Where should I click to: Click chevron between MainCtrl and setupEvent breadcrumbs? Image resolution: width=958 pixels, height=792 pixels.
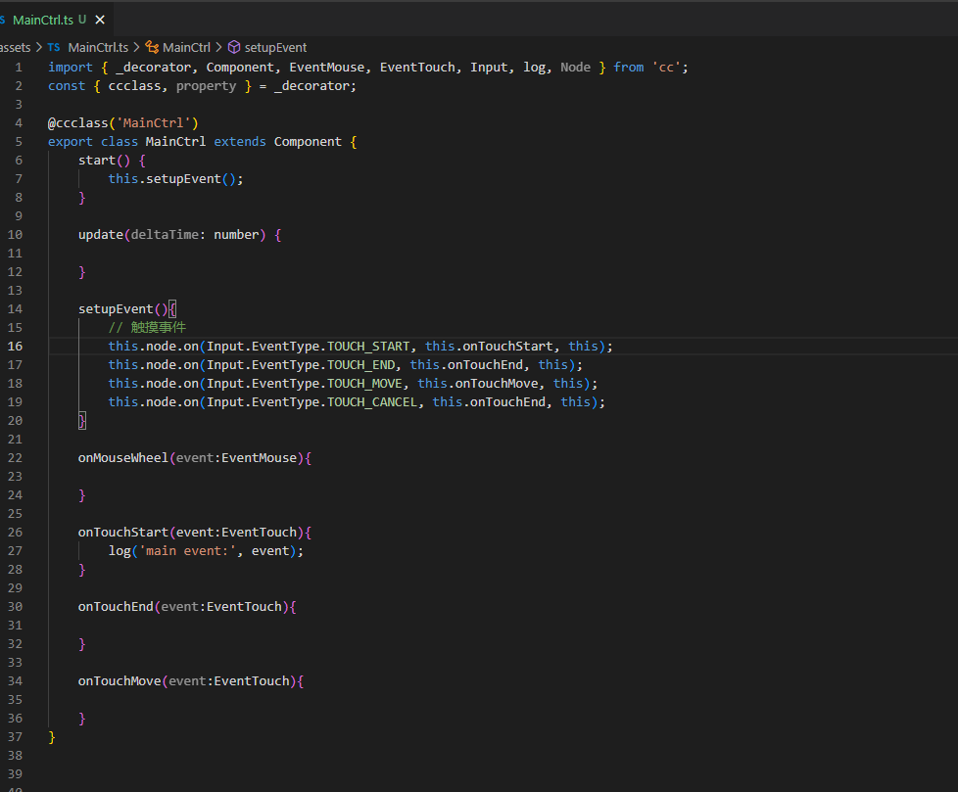click(x=218, y=47)
